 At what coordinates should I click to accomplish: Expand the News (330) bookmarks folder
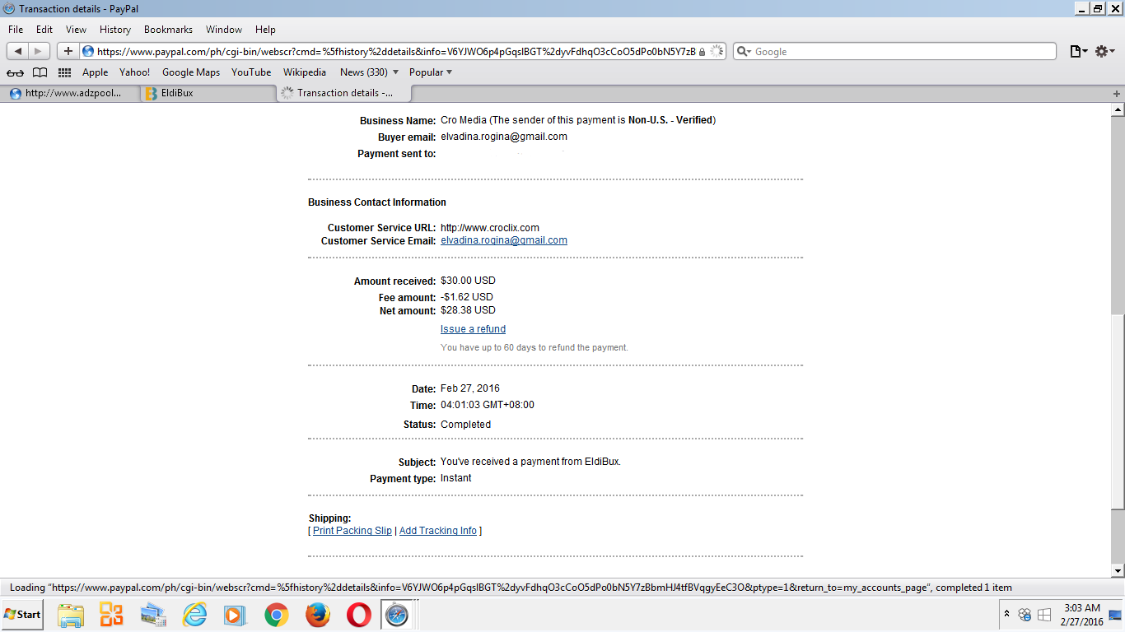[x=369, y=72]
